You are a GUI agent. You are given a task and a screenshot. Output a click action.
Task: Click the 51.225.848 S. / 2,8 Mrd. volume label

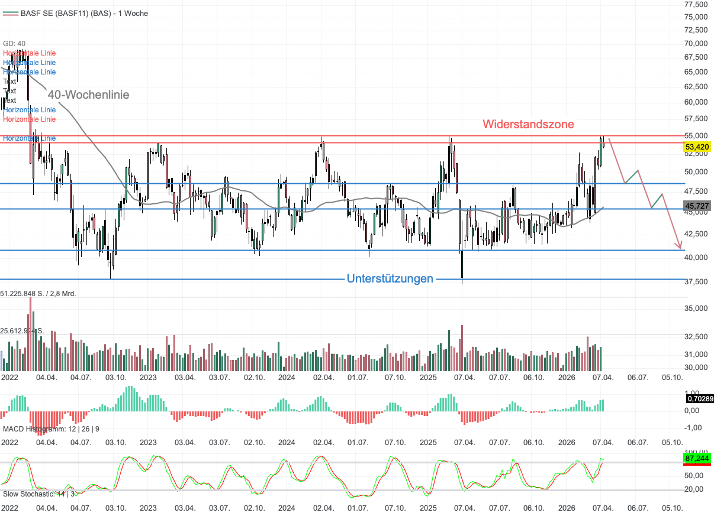pos(38,293)
